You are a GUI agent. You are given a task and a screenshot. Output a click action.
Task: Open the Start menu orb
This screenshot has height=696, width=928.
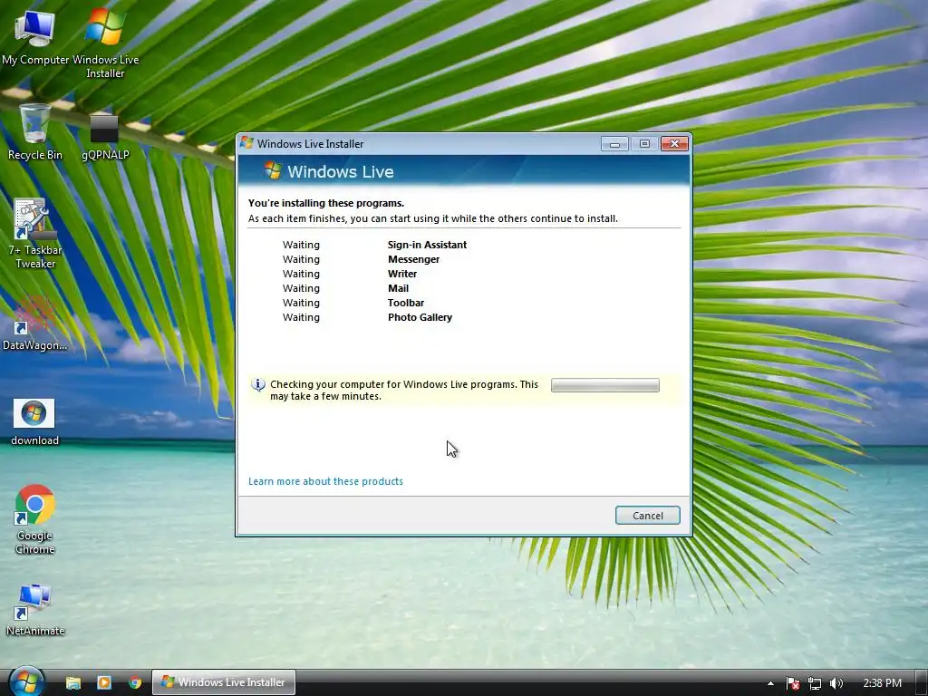click(x=26, y=681)
